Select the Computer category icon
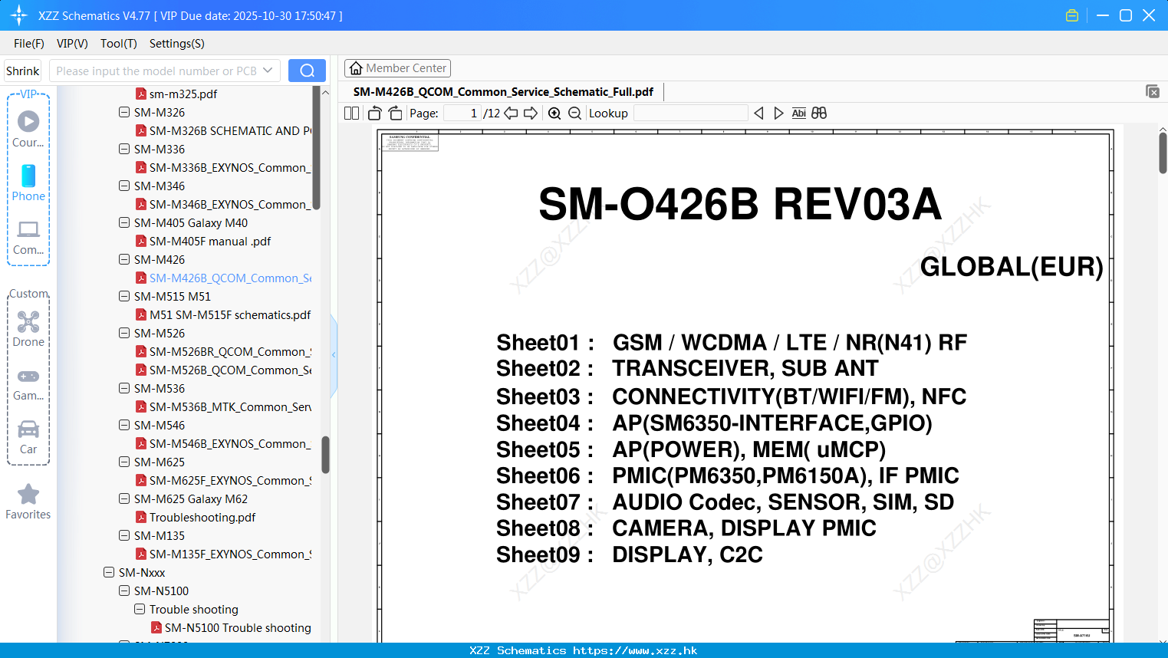The image size is (1168, 658). tap(28, 229)
